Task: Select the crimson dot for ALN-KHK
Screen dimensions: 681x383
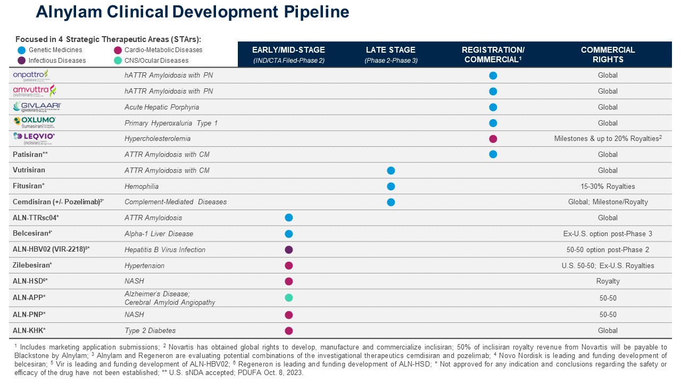Action: click(x=289, y=330)
